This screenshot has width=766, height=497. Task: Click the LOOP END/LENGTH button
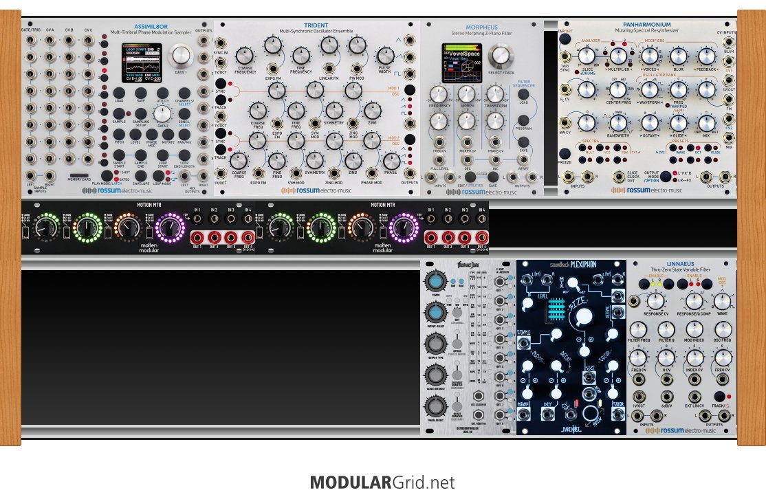184,155
